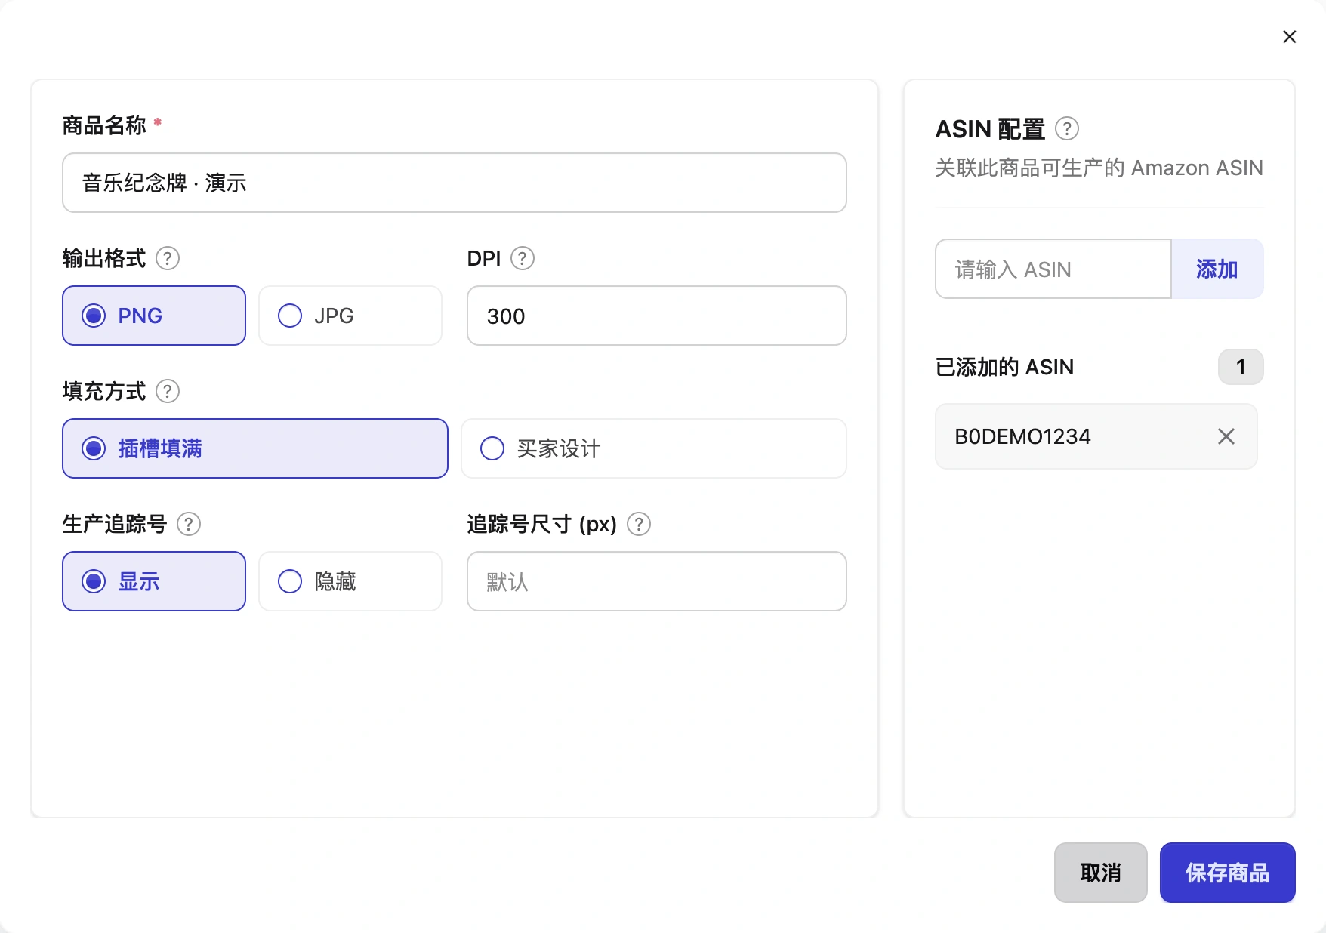
Task: Choose the 买家设计 fill mode
Action: (654, 448)
